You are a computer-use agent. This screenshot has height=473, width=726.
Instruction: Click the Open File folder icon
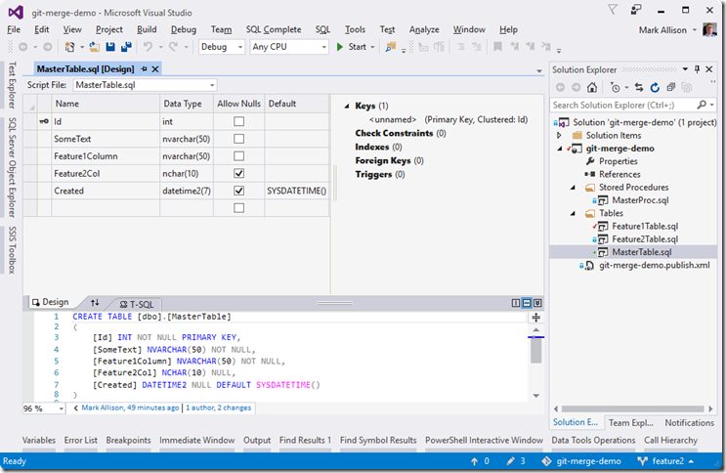(95, 47)
